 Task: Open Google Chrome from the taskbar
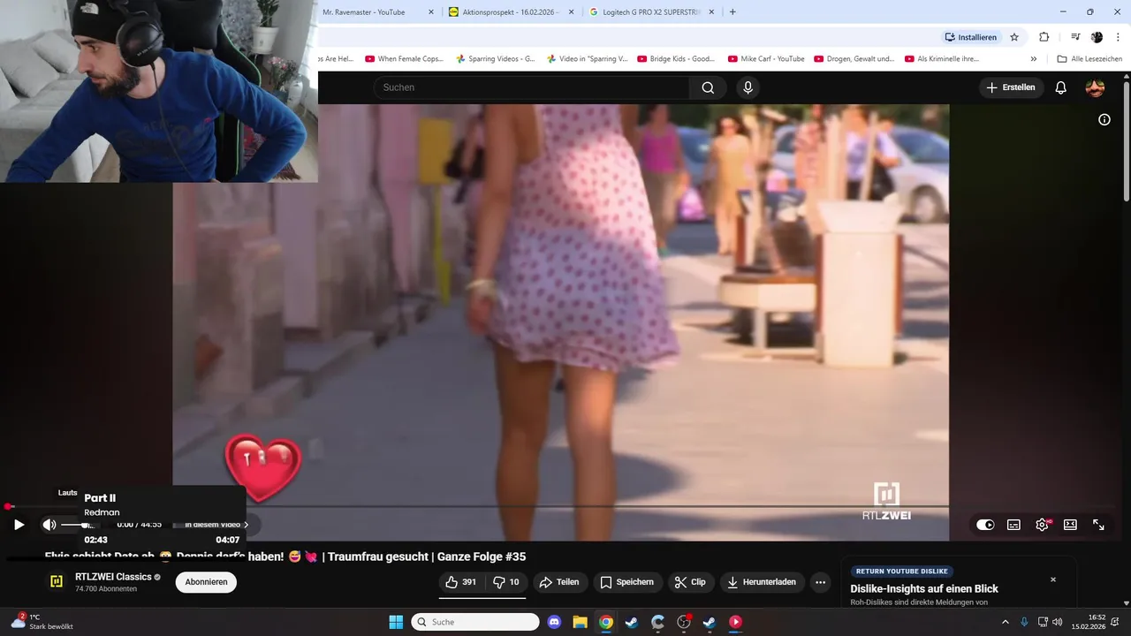pos(605,622)
